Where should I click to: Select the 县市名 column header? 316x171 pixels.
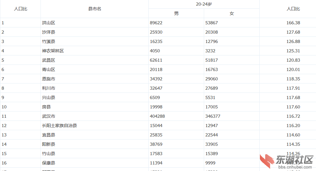pyautogui.click(x=94, y=9)
